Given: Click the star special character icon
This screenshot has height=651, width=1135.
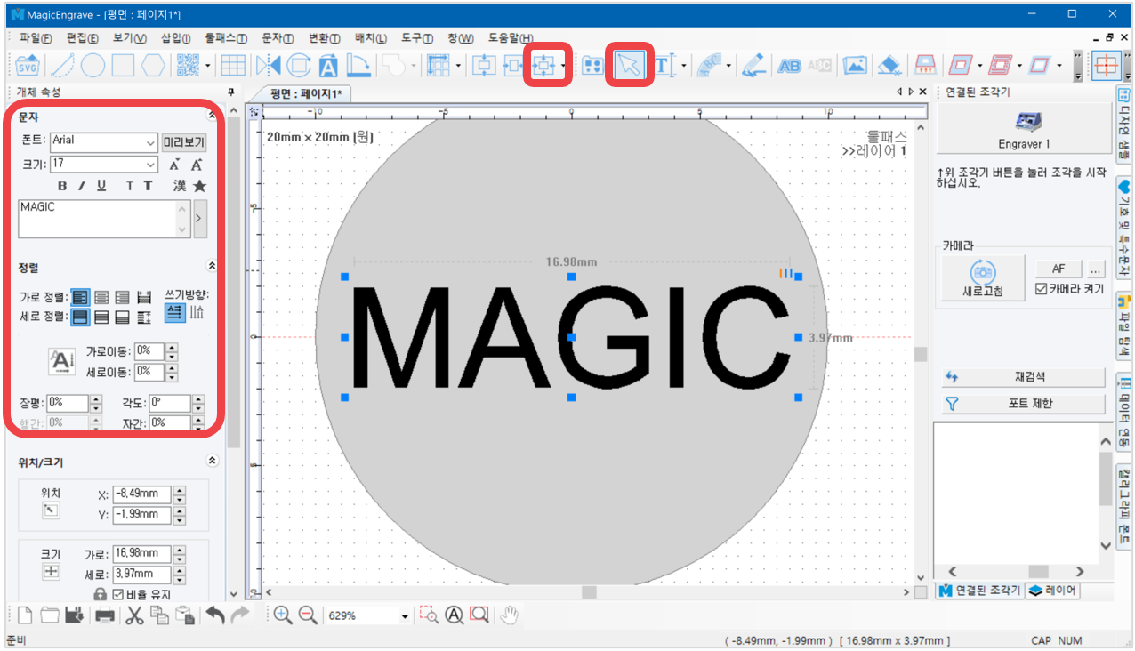Looking at the screenshot, I should [199, 186].
